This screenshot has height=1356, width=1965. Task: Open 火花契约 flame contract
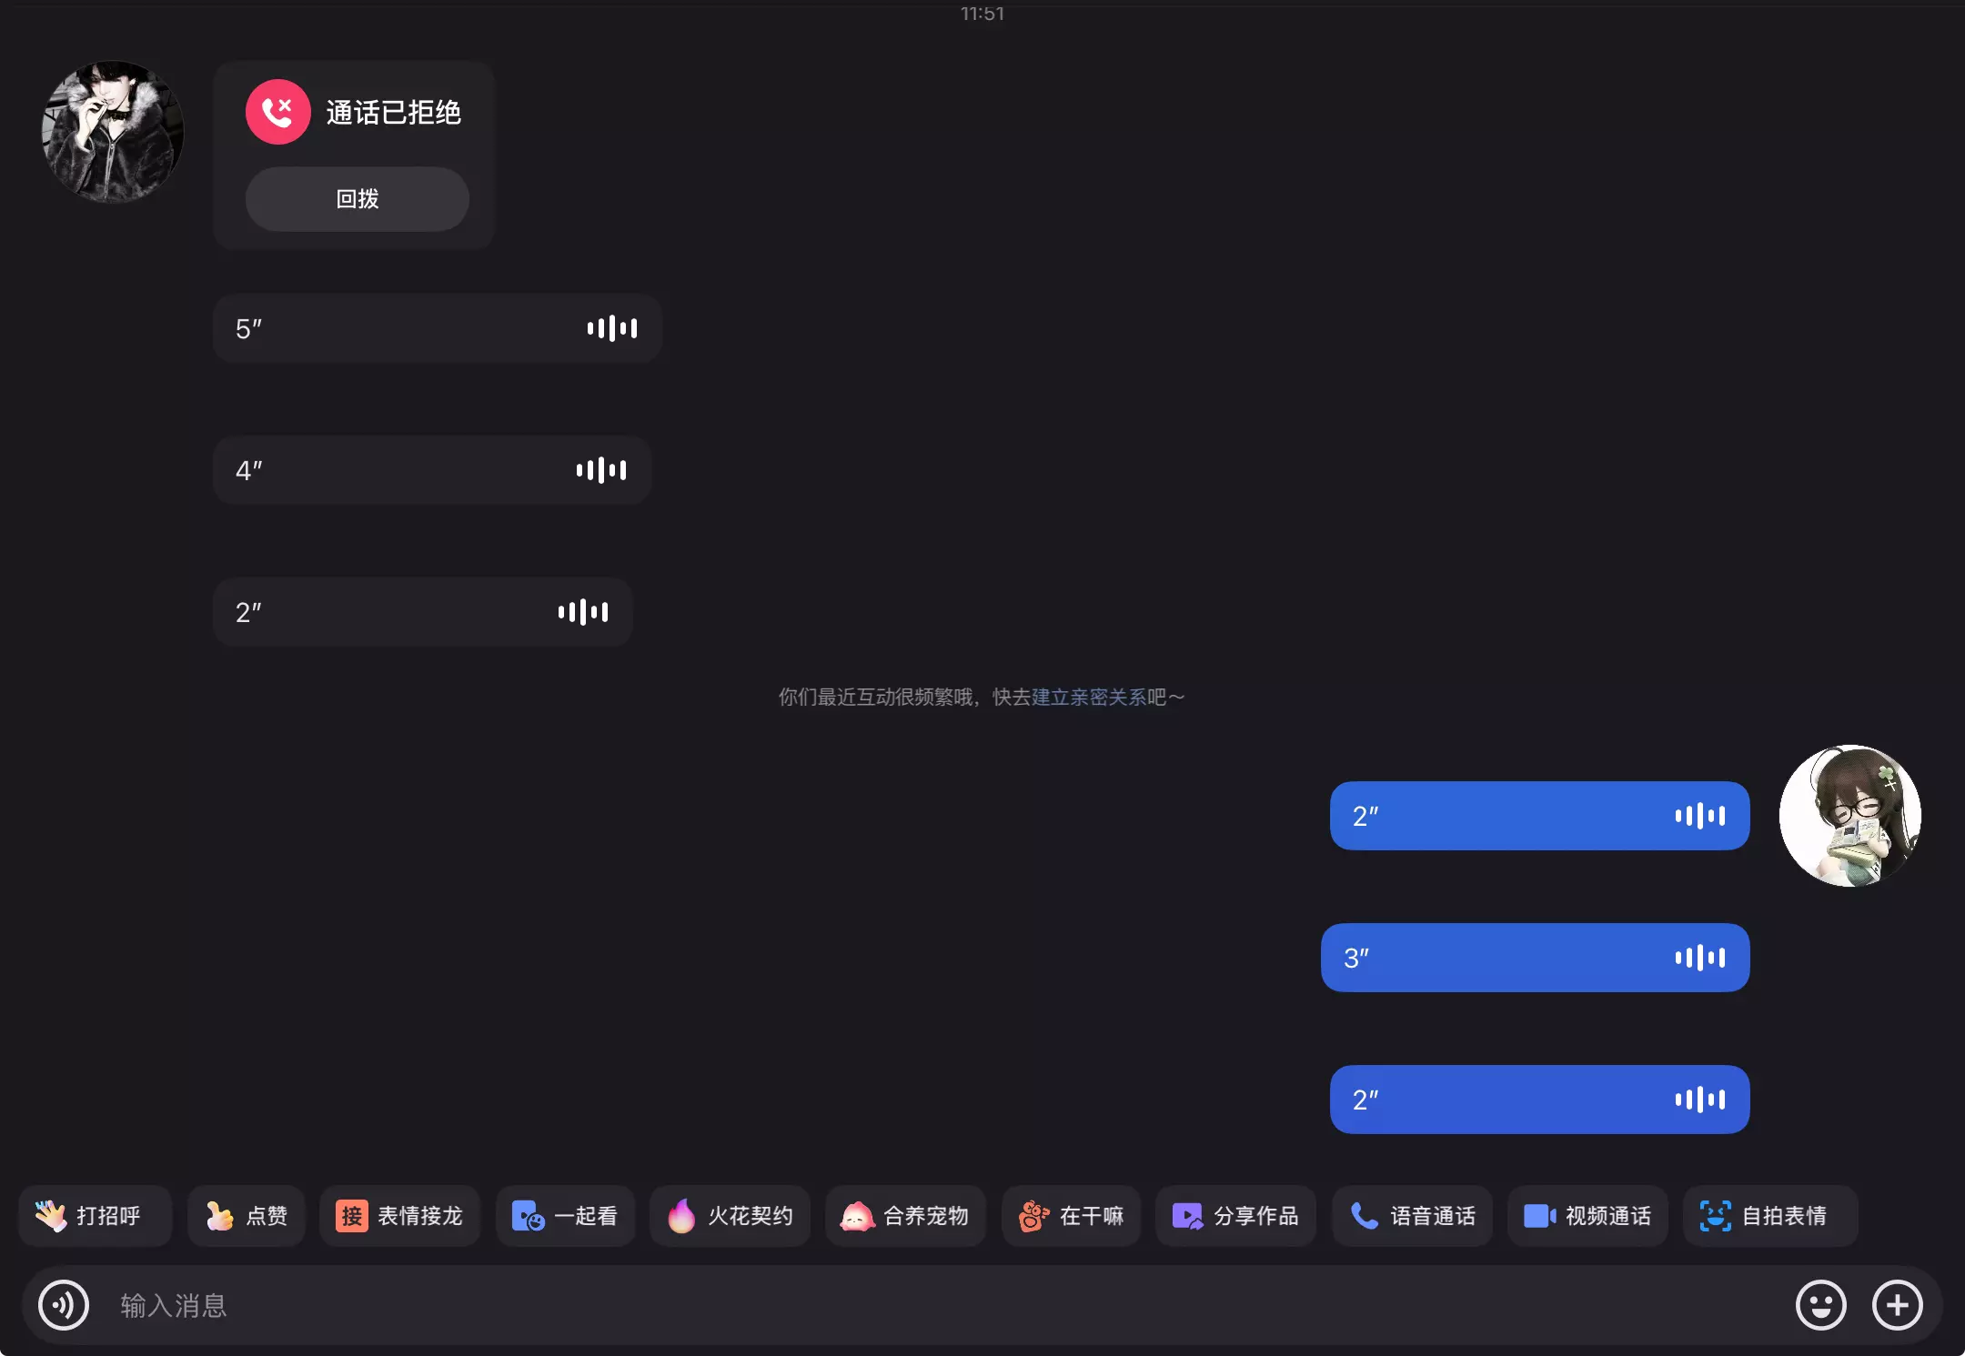(x=730, y=1216)
